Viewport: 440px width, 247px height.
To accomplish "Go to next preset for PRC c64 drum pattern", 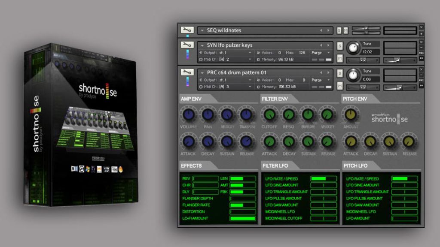I will tap(328, 72).
